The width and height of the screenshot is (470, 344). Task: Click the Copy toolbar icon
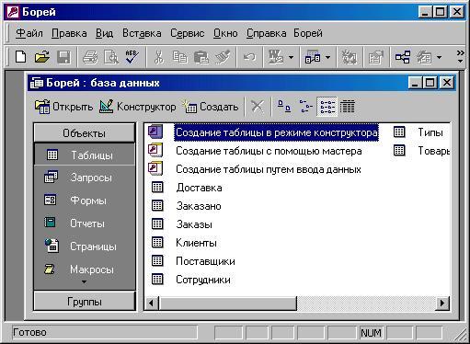point(179,57)
